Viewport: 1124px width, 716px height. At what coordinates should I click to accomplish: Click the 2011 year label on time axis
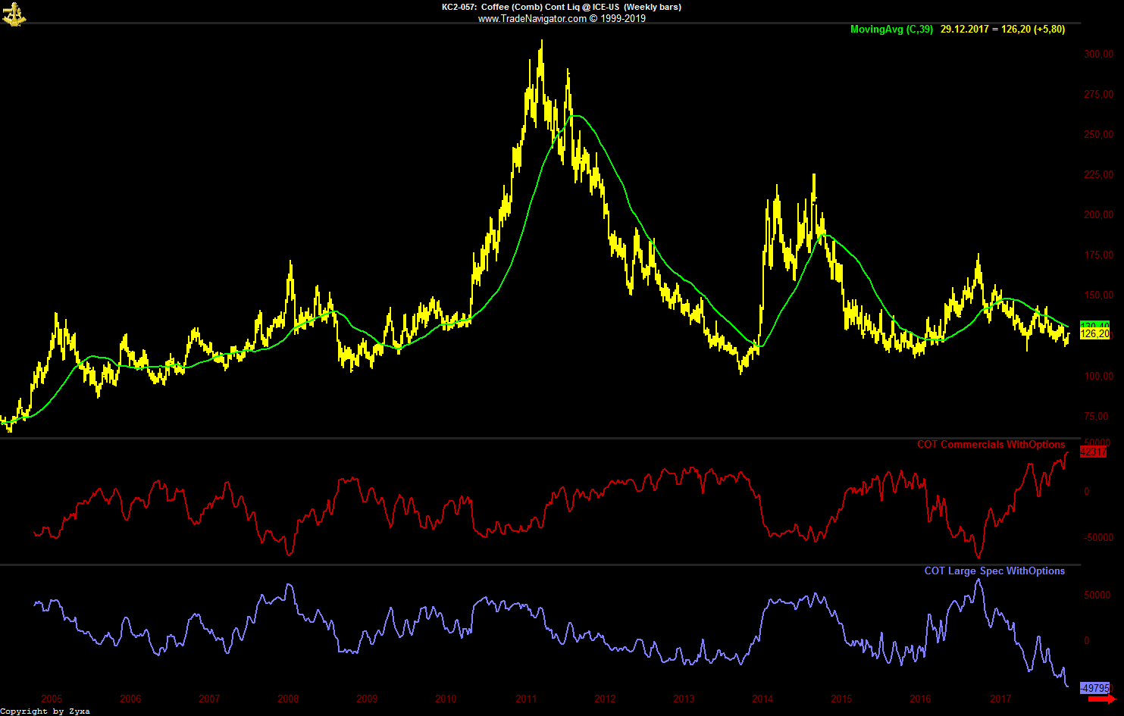526,699
